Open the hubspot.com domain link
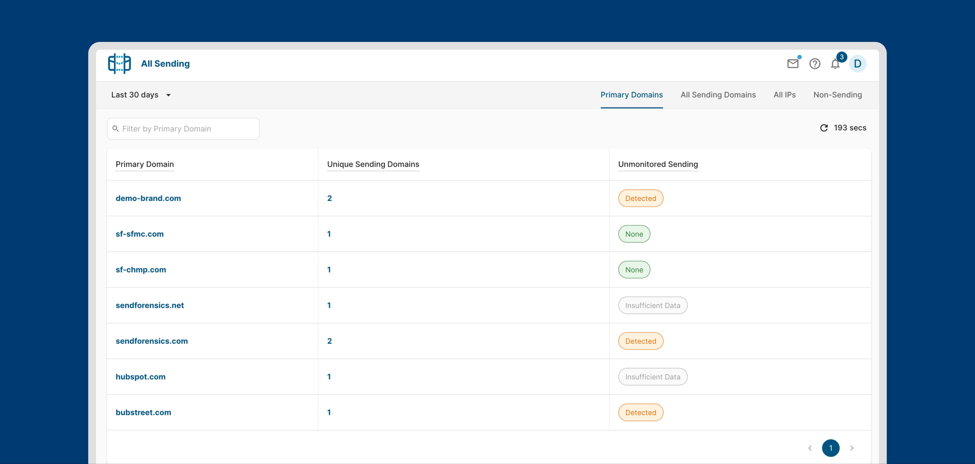Screen dimensions: 975x464 pos(140,377)
